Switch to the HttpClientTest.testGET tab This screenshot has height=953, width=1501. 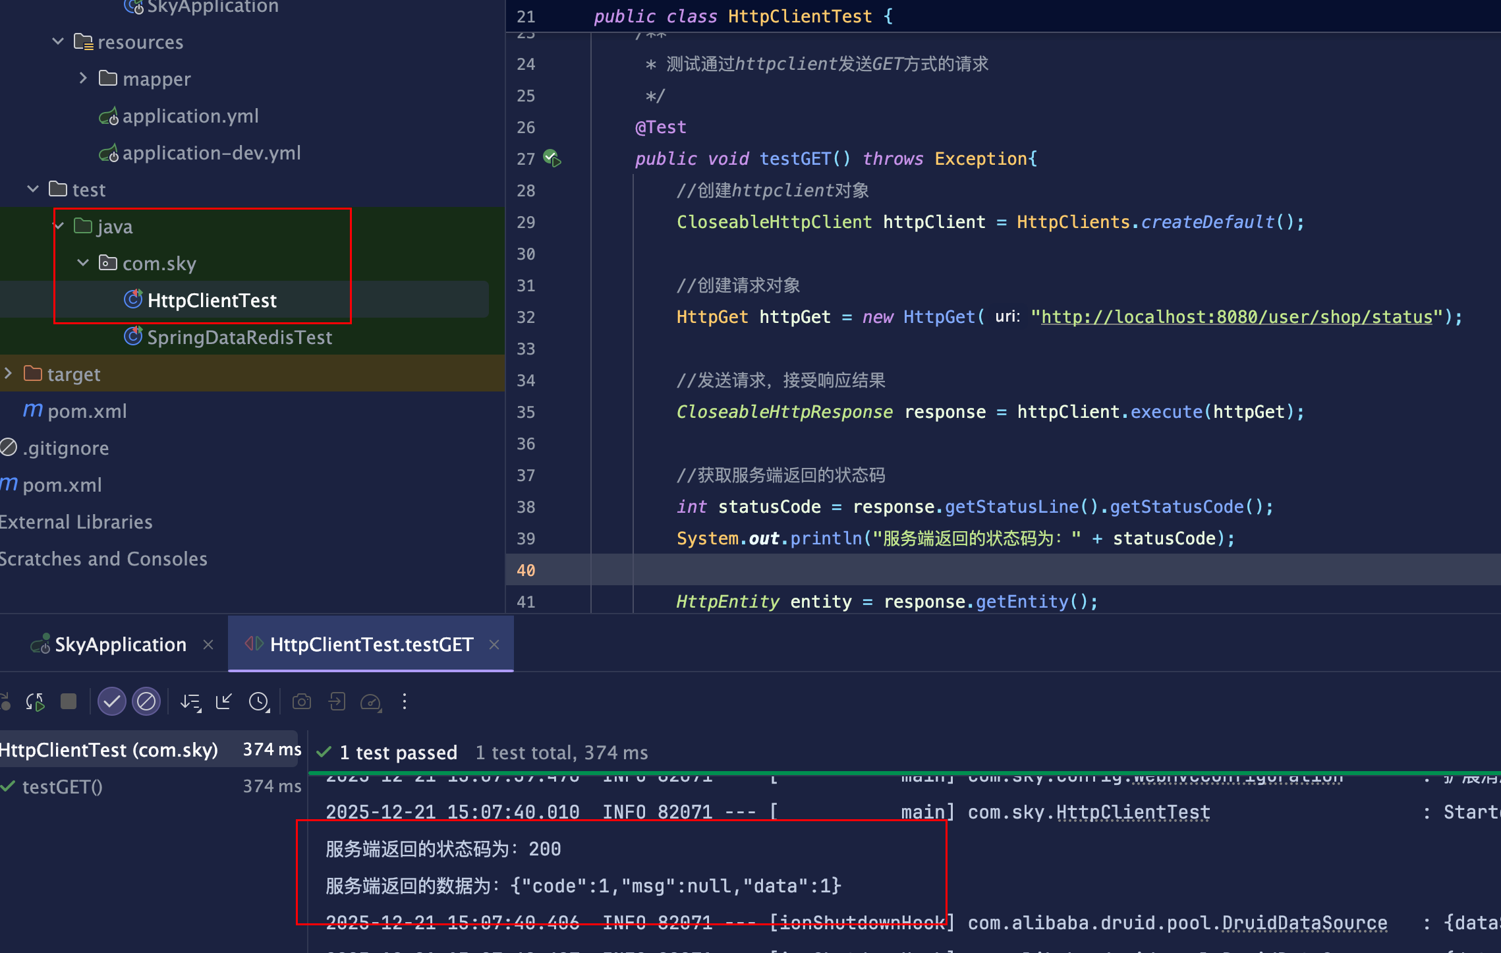[371, 644]
